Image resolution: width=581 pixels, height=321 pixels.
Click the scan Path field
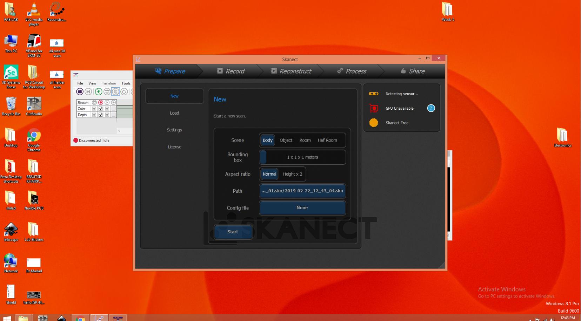(x=302, y=191)
